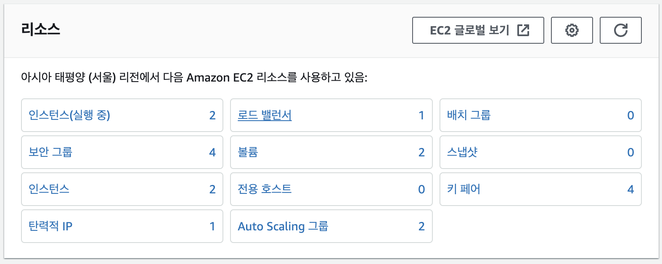The height and width of the screenshot is (264, 662).
Task: Click the settings gear icon
Action: (x=572, y=30)
